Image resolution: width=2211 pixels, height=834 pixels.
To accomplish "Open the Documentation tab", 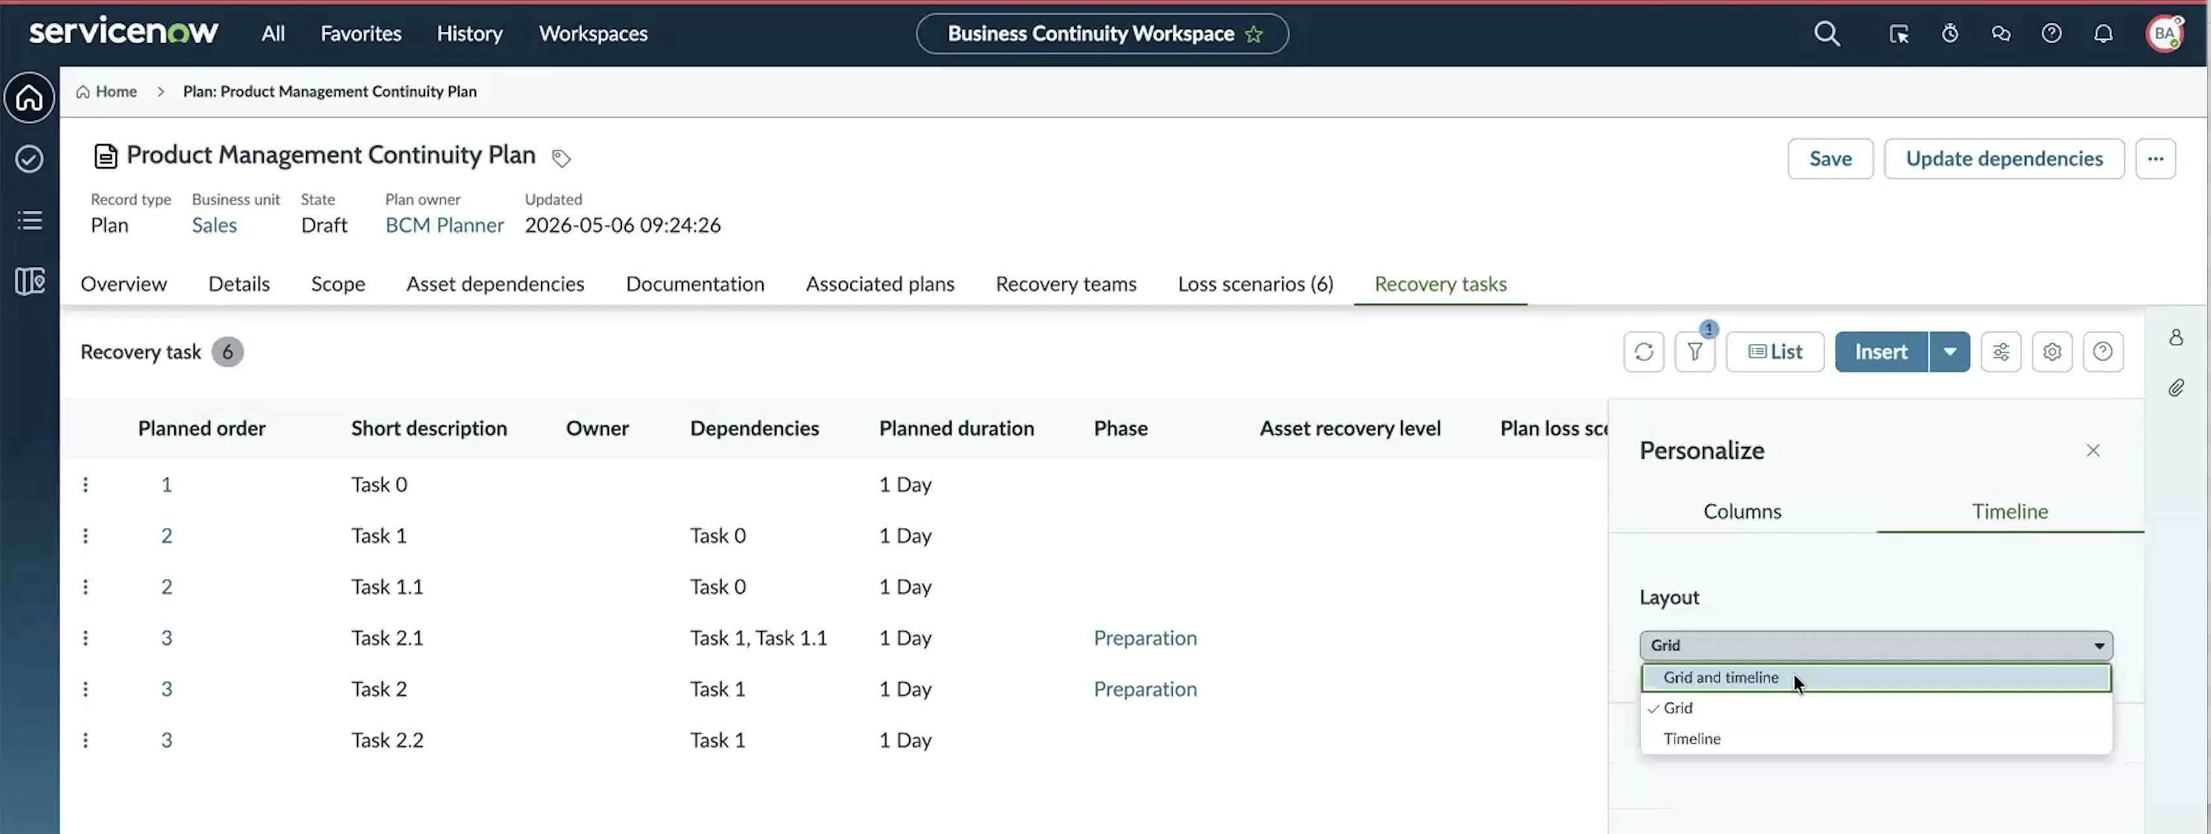I will (695, 284).
